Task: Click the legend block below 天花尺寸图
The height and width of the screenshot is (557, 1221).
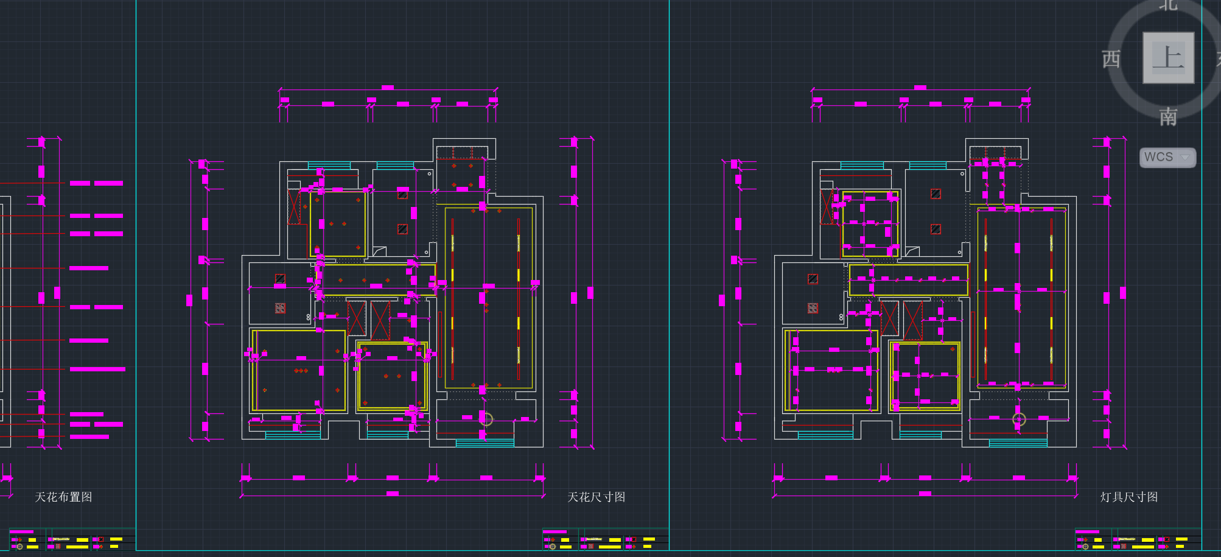Action: [x=605, y=541]
